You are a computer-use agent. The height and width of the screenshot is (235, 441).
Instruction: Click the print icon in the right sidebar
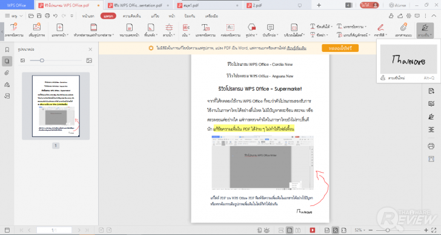[x=431, y=146]
